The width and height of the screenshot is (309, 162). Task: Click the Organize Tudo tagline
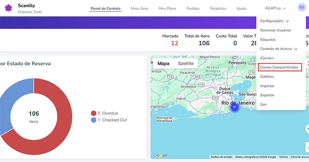coord(30,12)
